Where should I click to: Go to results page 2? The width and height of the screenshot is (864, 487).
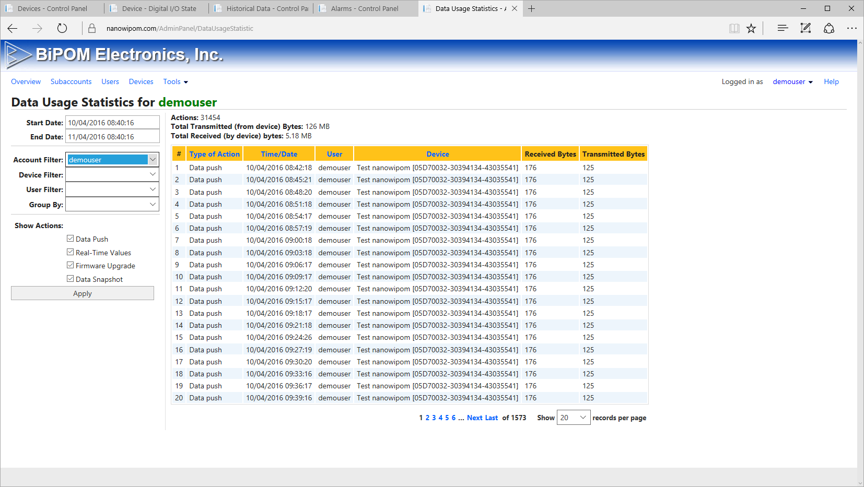pyautogui.click(x=427, y=418)
